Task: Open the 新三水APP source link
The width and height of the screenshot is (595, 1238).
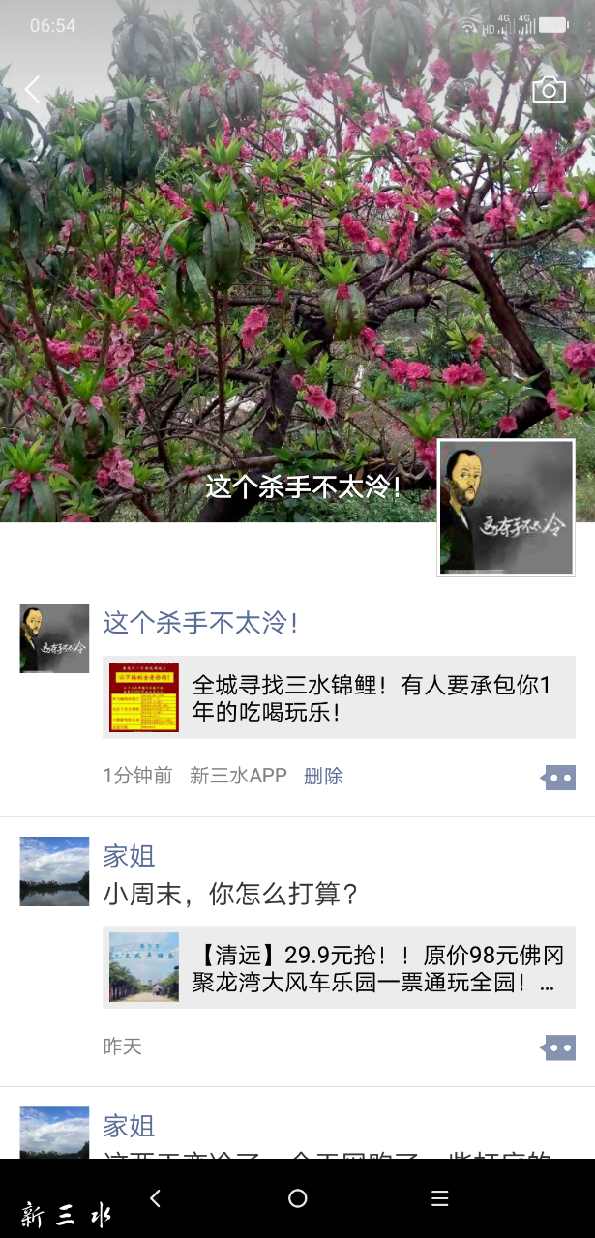Action: (x=238, y=776)
